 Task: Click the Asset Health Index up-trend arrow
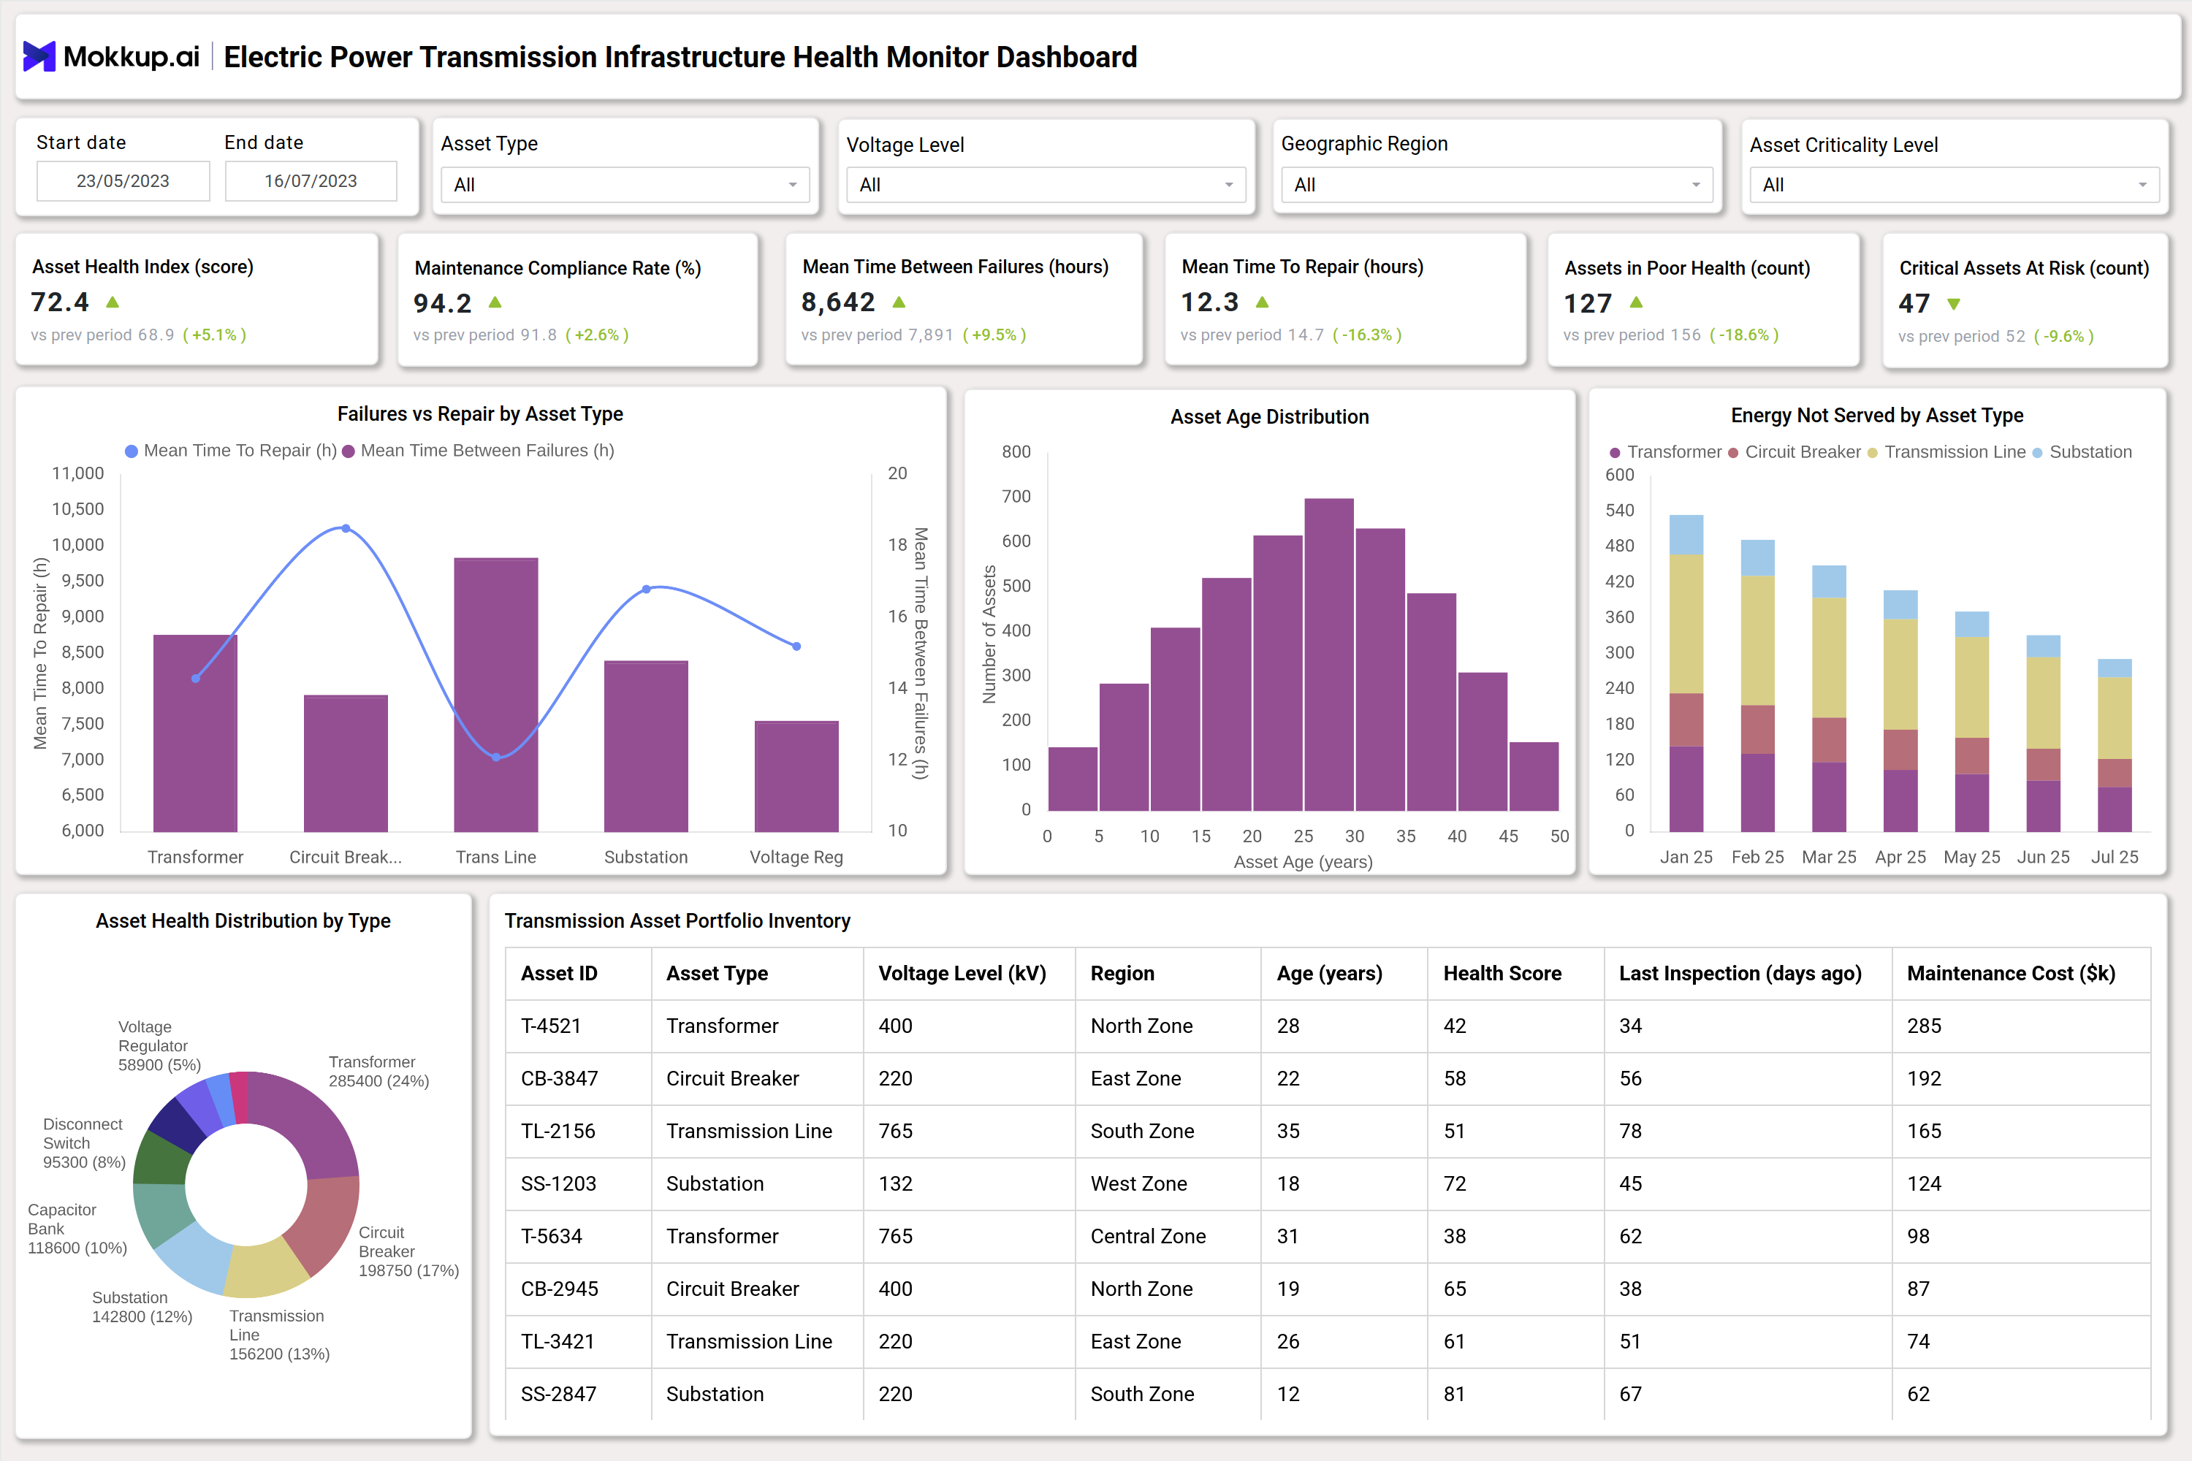[x=113, y=302]
